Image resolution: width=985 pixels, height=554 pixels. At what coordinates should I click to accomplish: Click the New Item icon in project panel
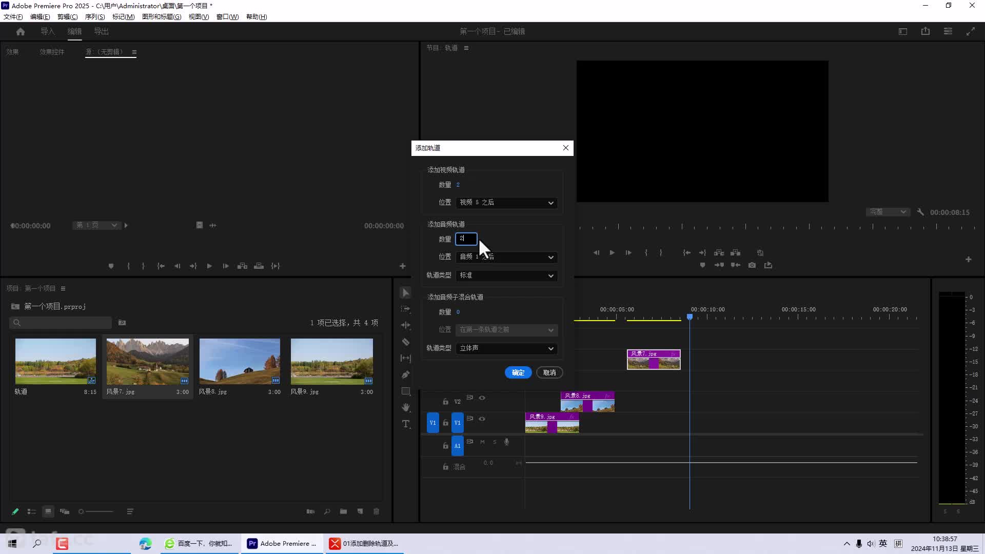pos(360,511)
